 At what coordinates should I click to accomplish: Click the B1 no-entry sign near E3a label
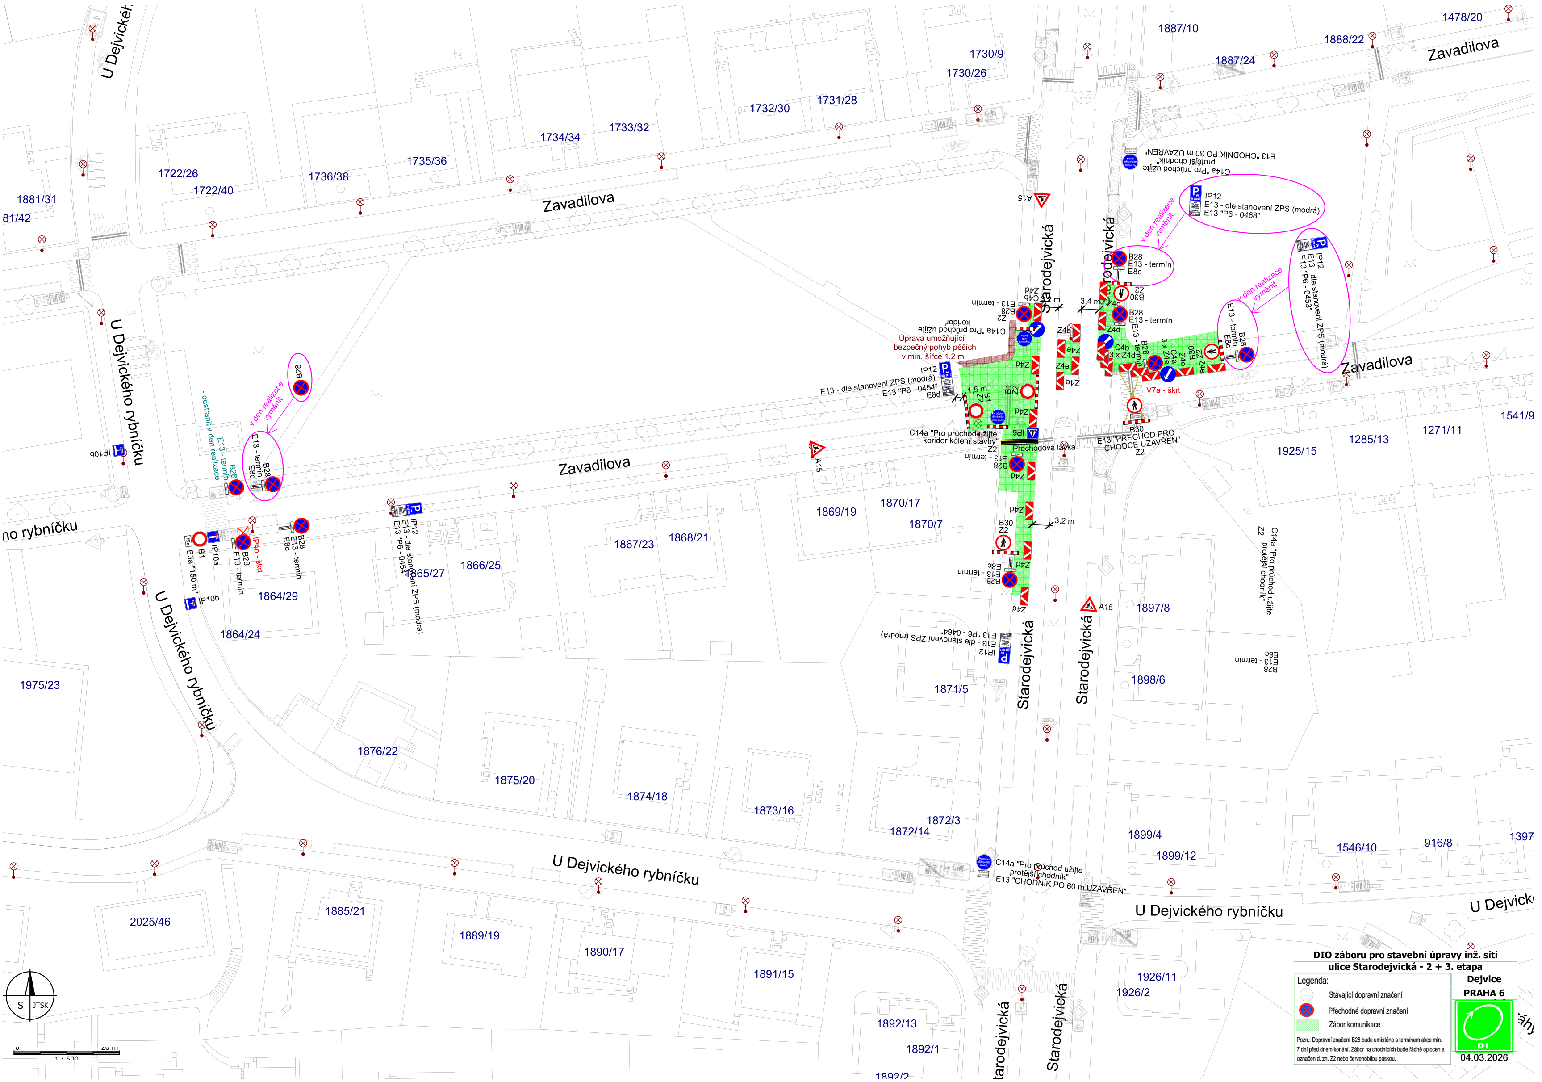click(x=200, y=540)
